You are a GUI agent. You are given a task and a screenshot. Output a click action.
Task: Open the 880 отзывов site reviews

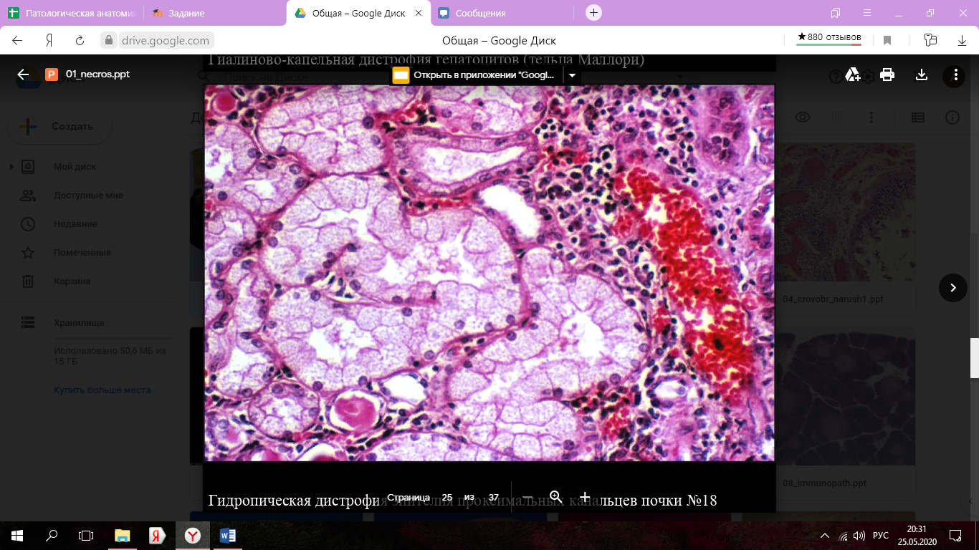[829, 38]
